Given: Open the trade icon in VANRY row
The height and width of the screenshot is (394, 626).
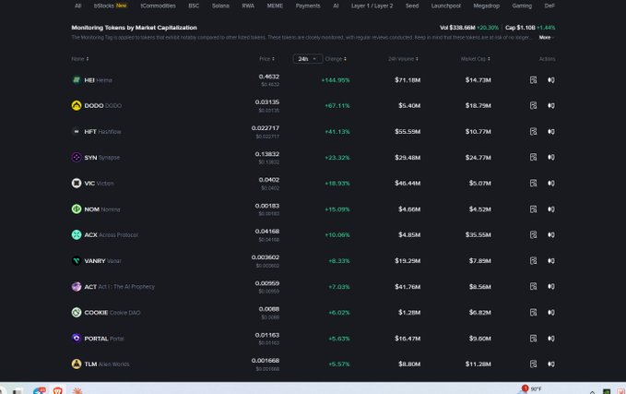Looking at the screenshot, I should click(551, 260).
